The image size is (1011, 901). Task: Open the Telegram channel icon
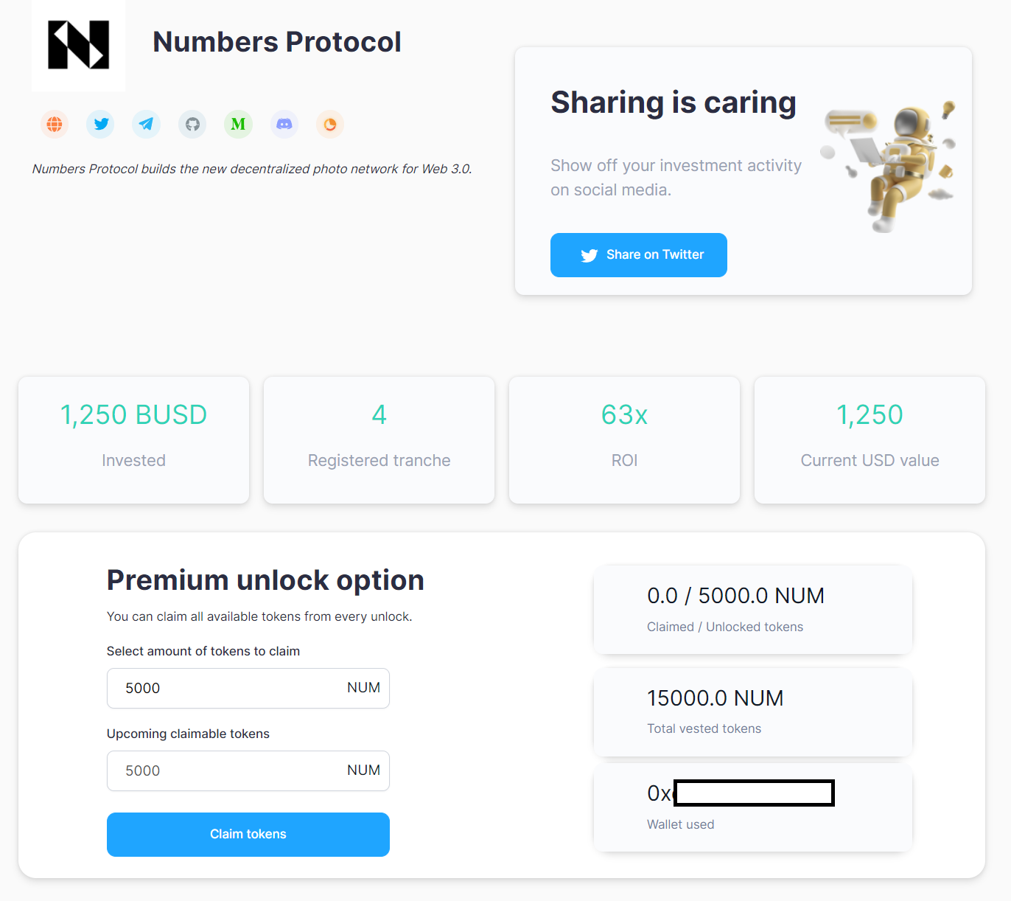147,125
